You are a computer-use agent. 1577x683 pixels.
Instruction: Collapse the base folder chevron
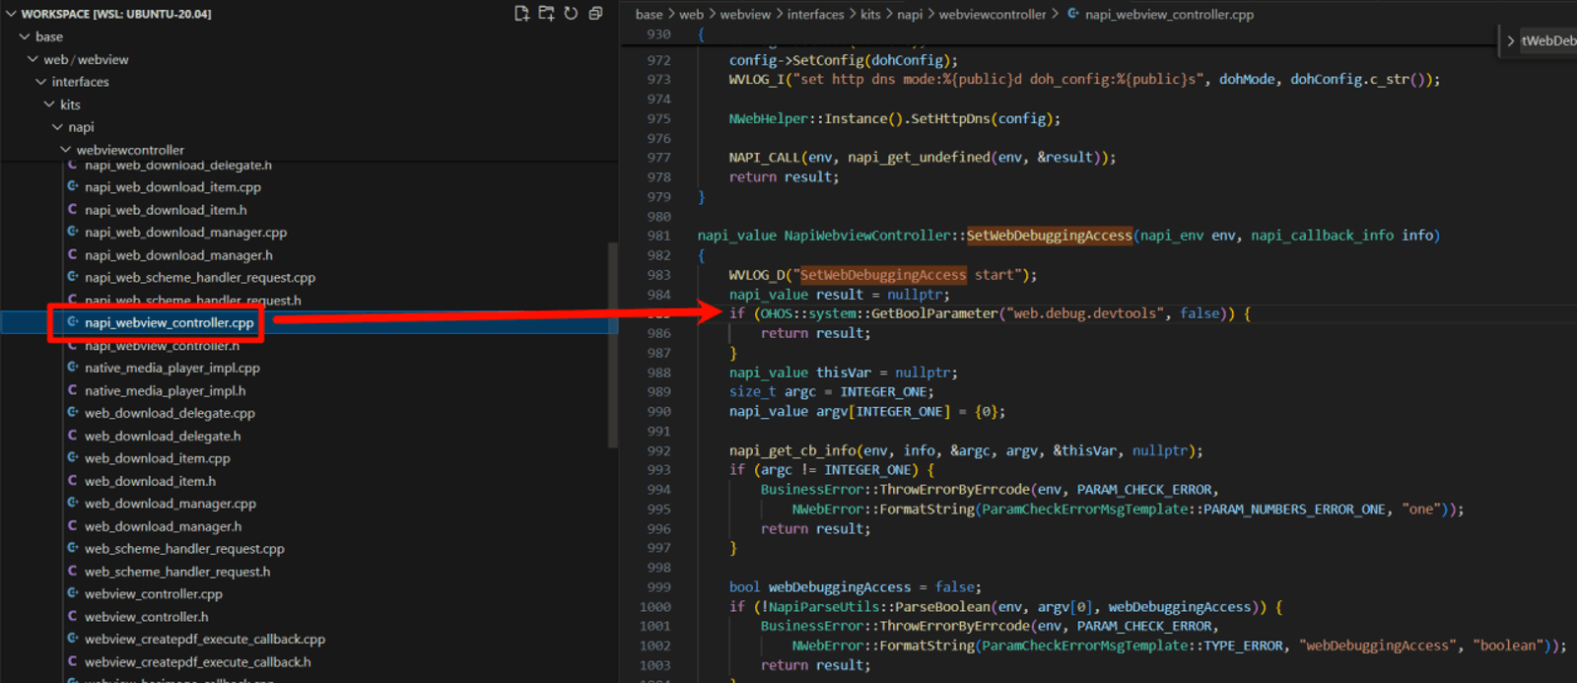25,36
